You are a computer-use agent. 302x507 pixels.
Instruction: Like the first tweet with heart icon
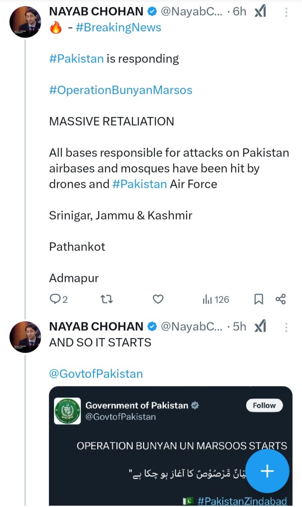click(x=158, y=299)
